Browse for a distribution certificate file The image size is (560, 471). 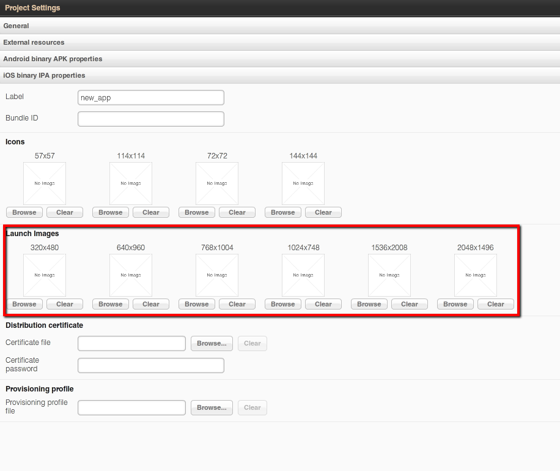click(212, 343)
